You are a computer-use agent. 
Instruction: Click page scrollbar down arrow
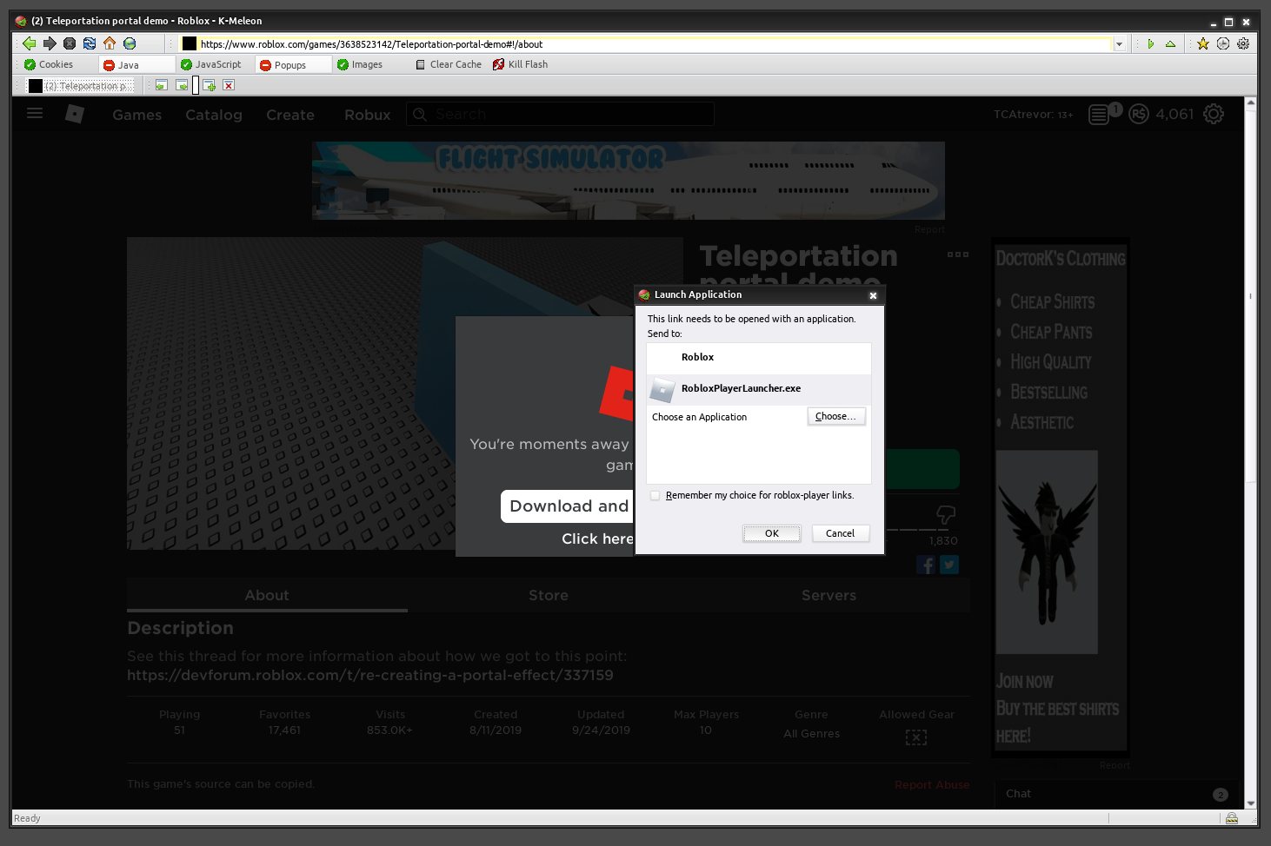tap(1251, 803)
